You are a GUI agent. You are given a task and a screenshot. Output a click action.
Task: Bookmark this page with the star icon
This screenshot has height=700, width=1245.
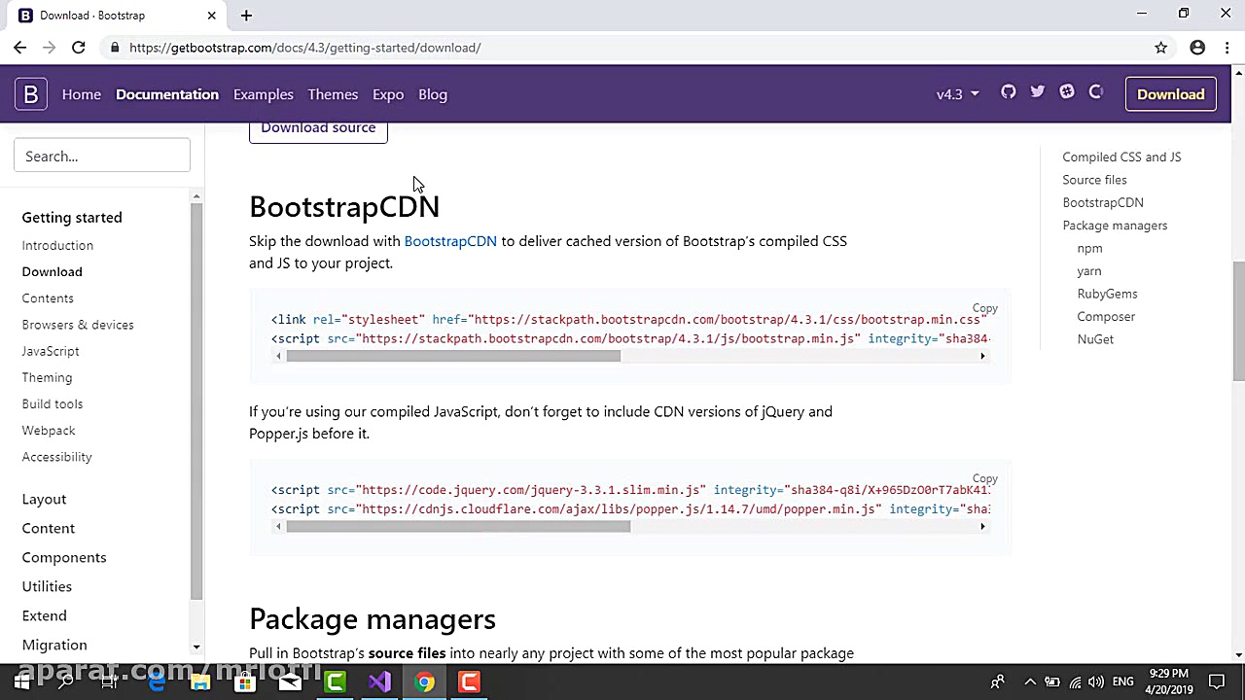tap(1160, 48)
